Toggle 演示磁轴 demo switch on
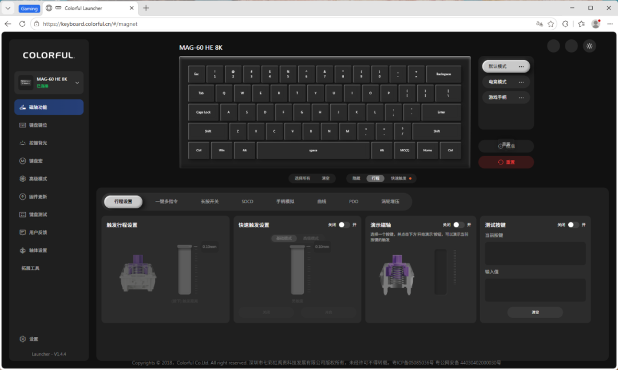Screen dimensions: 618x370 458,225
